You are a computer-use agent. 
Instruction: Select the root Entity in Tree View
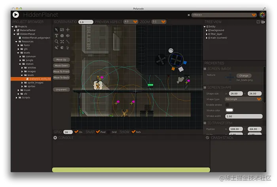pos(211,26)
